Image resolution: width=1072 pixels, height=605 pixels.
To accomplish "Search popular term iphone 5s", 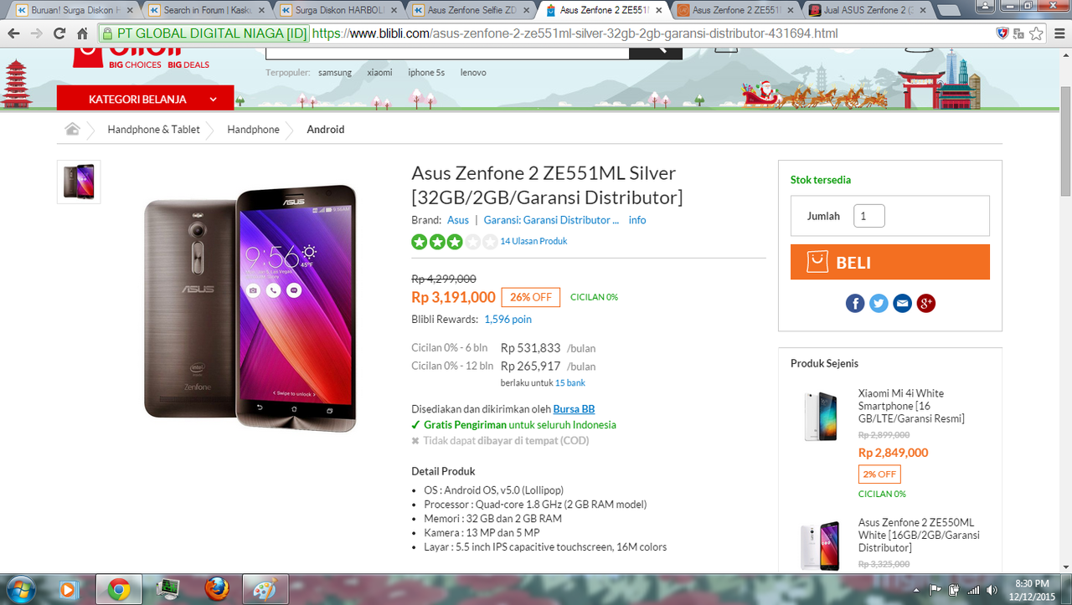I will pos(426,73).
